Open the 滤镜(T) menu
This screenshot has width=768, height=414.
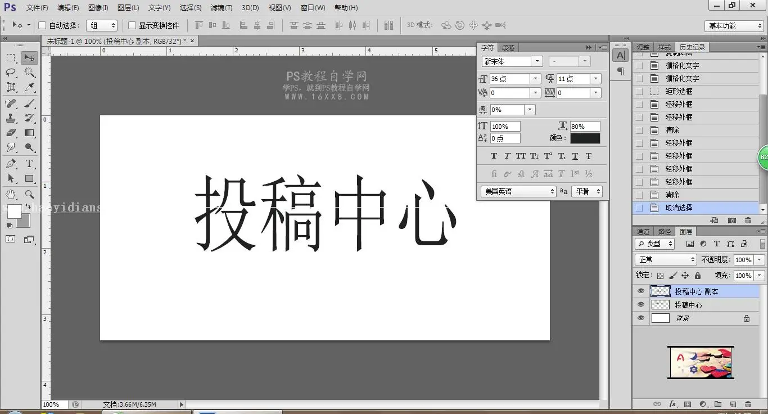(221, 8)
